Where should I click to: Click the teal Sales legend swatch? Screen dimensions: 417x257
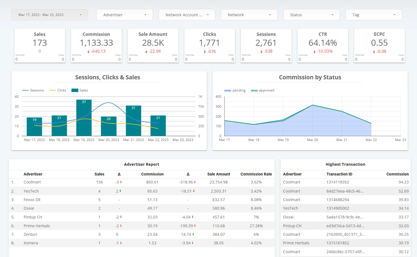pyautogui.click(x=75, y=90)
